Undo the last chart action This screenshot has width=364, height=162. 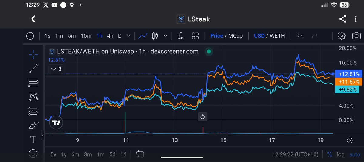pos(300,36)
